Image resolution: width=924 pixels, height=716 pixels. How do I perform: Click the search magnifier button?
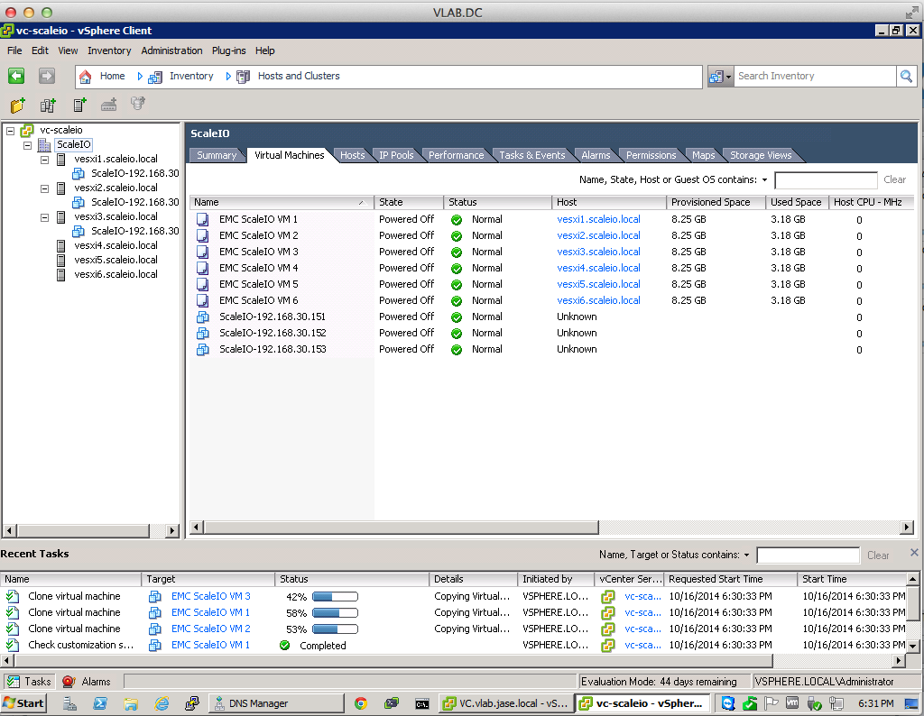tap(906, 77)
